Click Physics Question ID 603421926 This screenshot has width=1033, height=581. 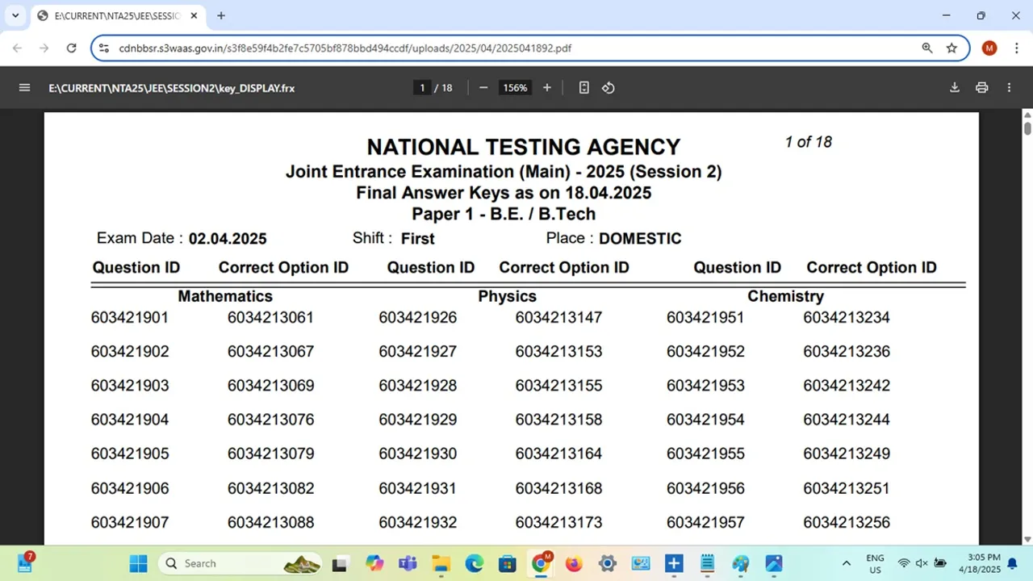(x=418, y=318)
